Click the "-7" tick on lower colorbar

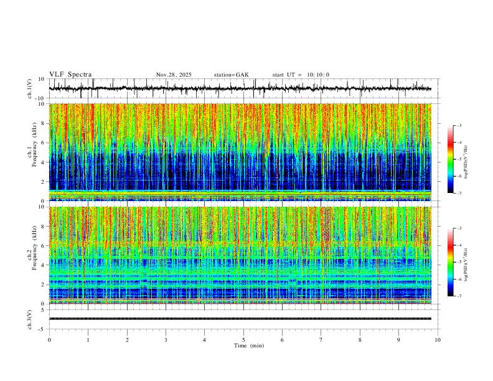coord(459,296)
